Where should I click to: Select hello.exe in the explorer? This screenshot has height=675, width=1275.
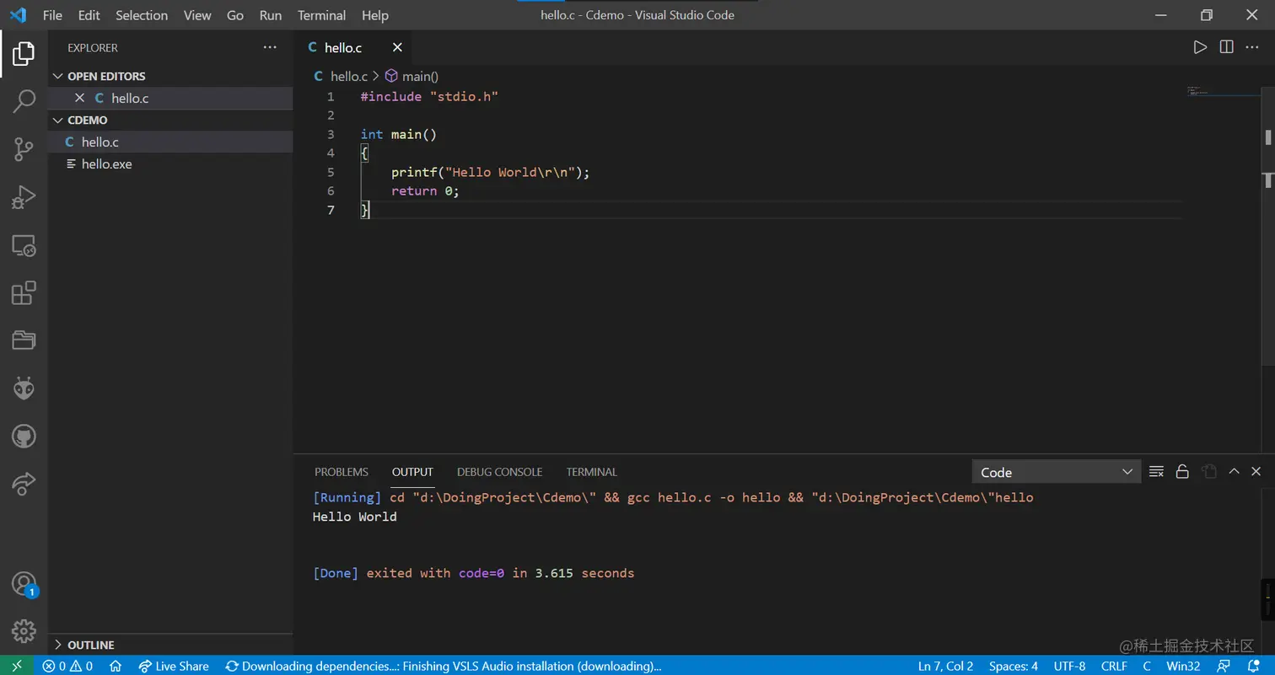[106, 164]
